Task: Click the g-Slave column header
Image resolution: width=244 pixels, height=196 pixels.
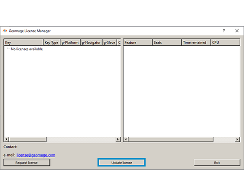Action: [109, 42]
